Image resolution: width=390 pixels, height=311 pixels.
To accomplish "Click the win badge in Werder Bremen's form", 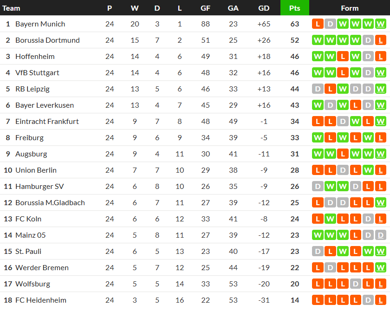I will [381, 267].
